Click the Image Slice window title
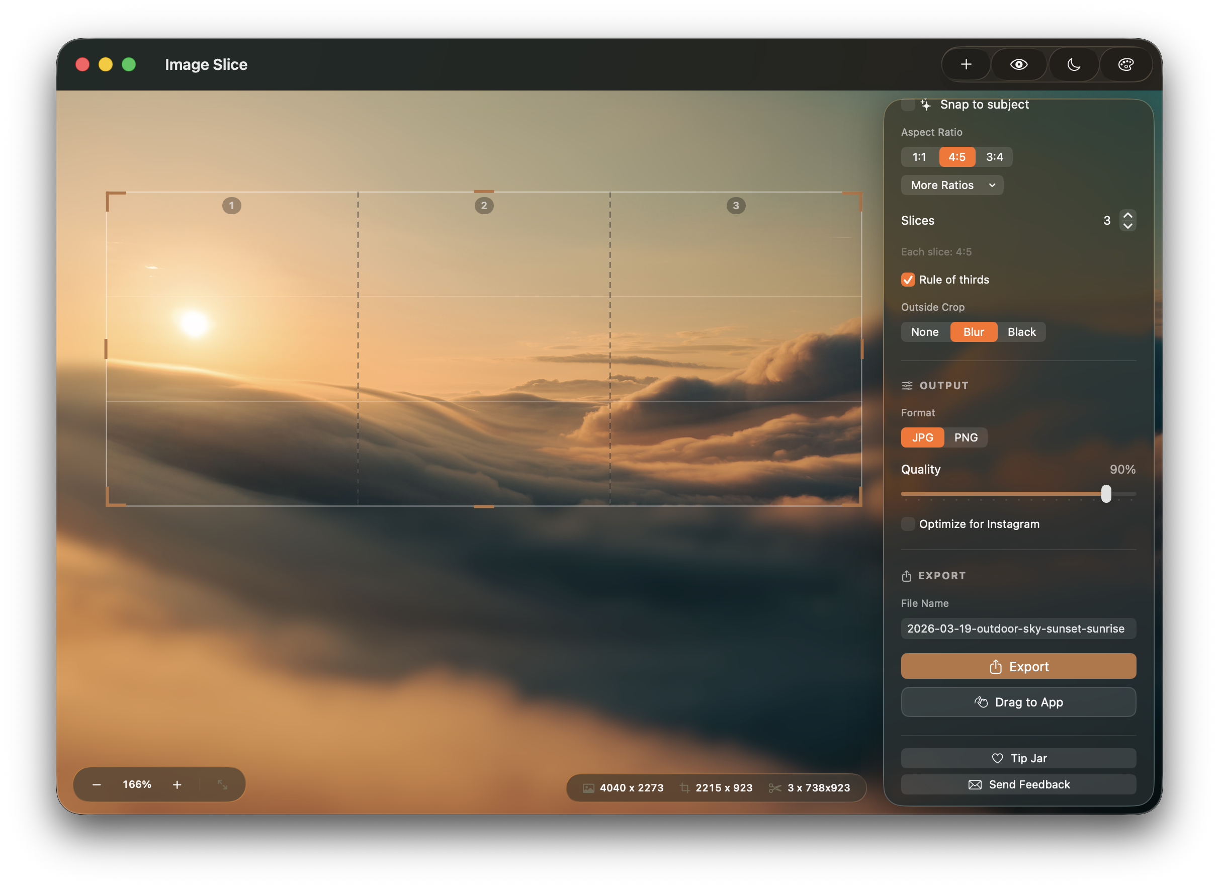Screen dimensions: 1219x889 [206, 64]
